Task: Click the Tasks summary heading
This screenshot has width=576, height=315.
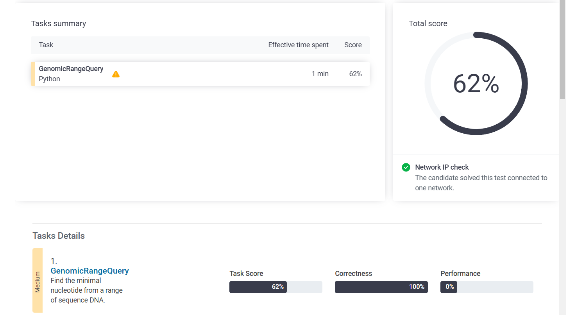Action: click(x=59, y=23)
